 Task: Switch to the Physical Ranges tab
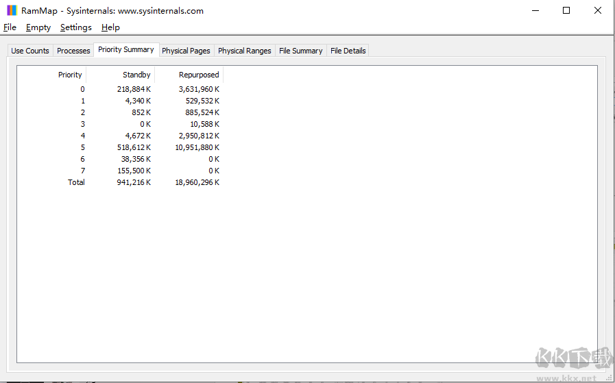click(x=244, y=51)
